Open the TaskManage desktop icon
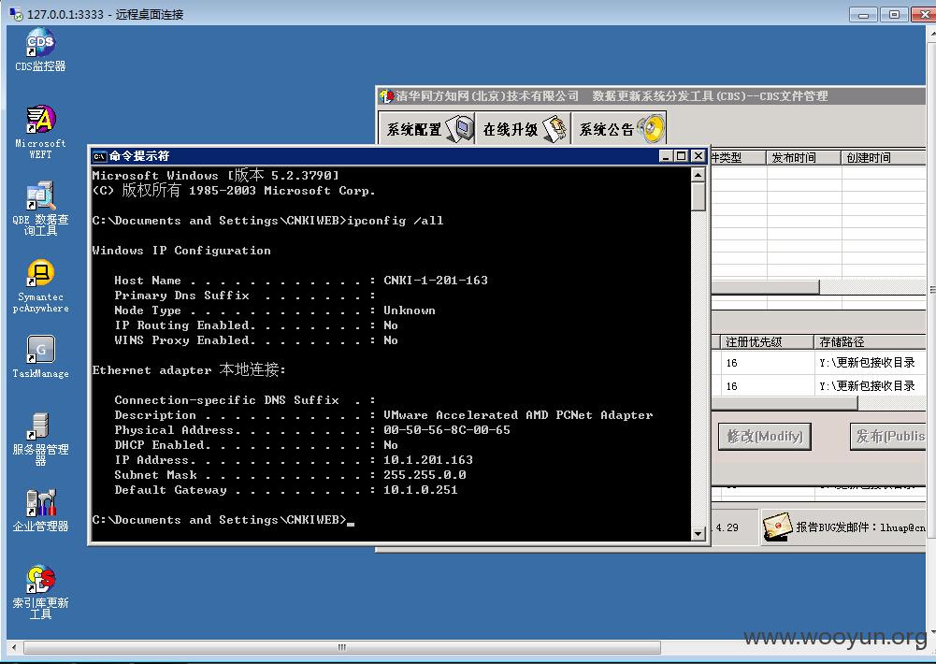This screenshot has width=936, height=664. coord(40,356)
